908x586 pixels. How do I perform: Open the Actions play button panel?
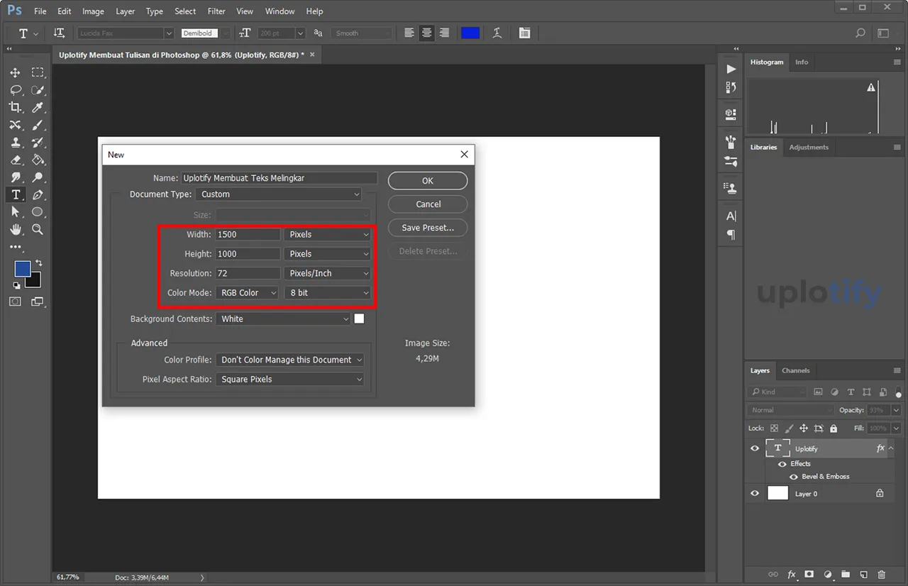731,69
